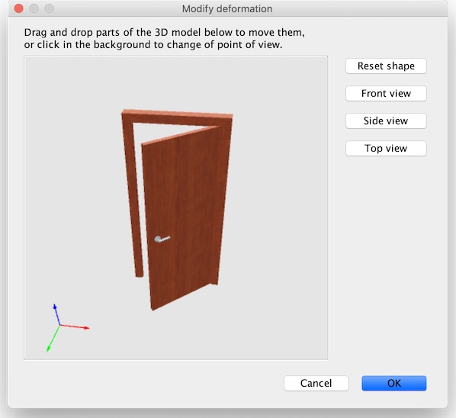Switch to Top view
Screen dimensions: 456x418
(x=386, y=148)
